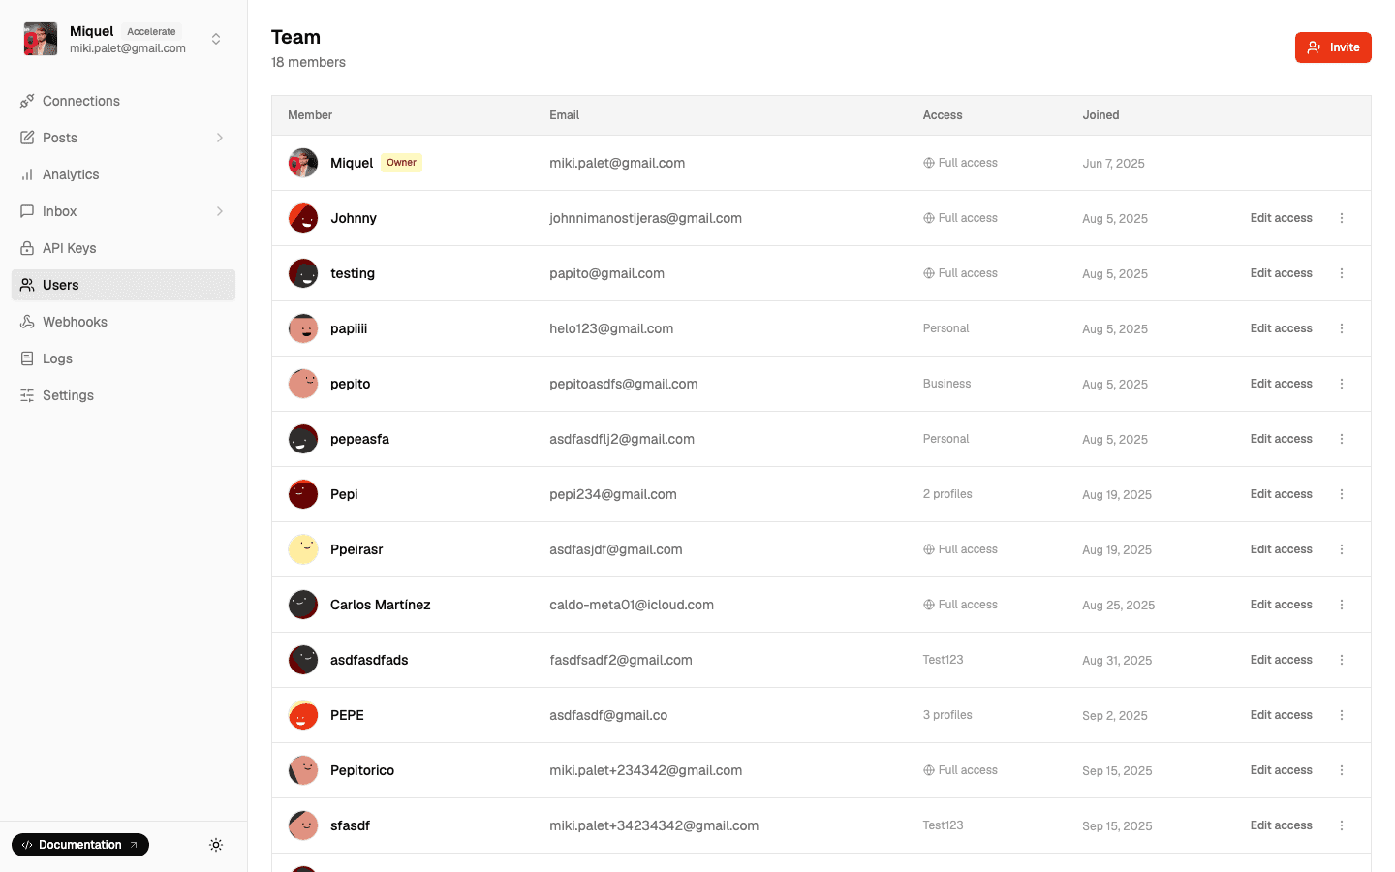Select the Users menu item
The width and height of the screenshot is (1395, 872).
tap(61, 285)
